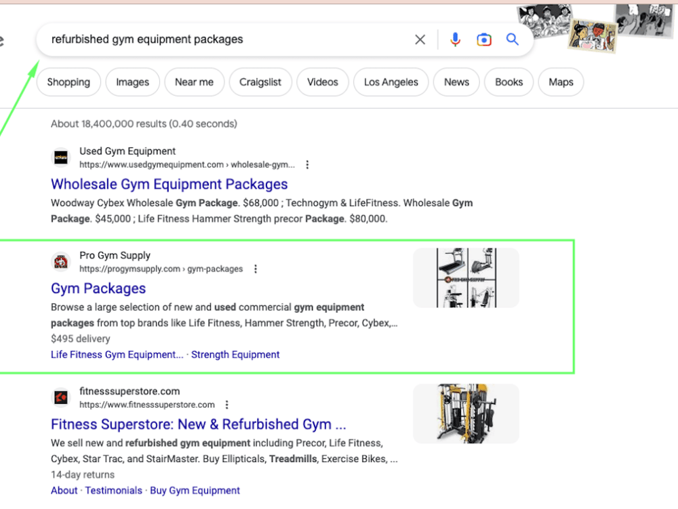Click the fitnesssuperstore.com site favicon

(61, 397)
